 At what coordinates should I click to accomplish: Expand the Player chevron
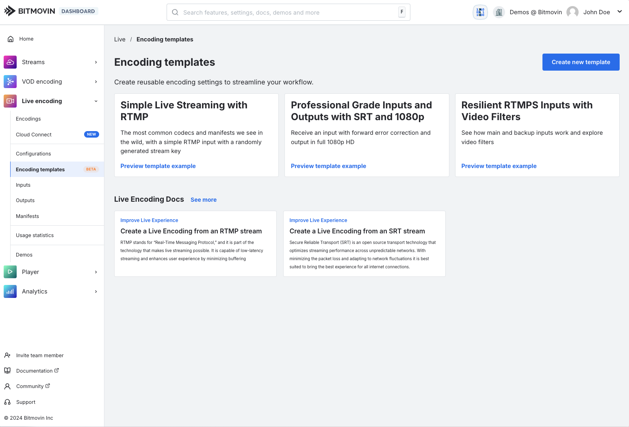[x=96, y=272]
